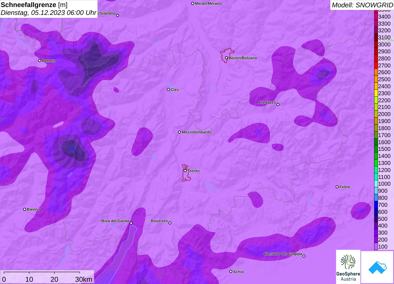The image size is (394, 284).
Task: Click the Predazzo city marker circle
Action: [278, 104]
